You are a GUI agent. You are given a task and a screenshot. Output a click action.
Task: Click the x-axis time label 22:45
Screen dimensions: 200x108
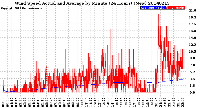coord(173,102)
